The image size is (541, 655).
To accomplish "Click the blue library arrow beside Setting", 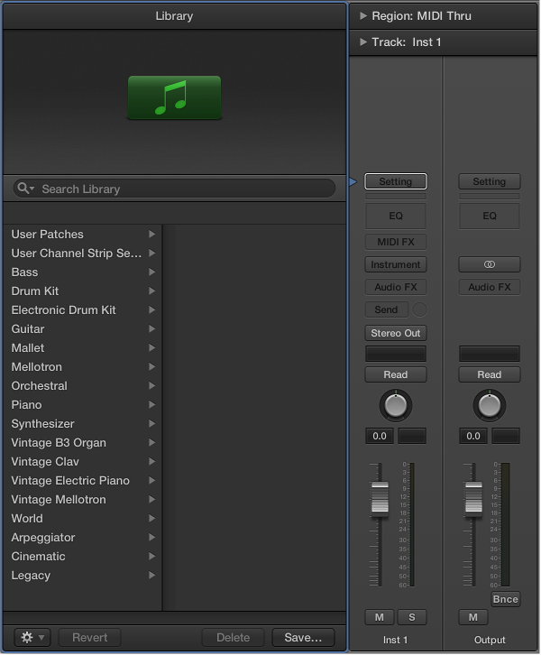I will click(x=353, y=181).
